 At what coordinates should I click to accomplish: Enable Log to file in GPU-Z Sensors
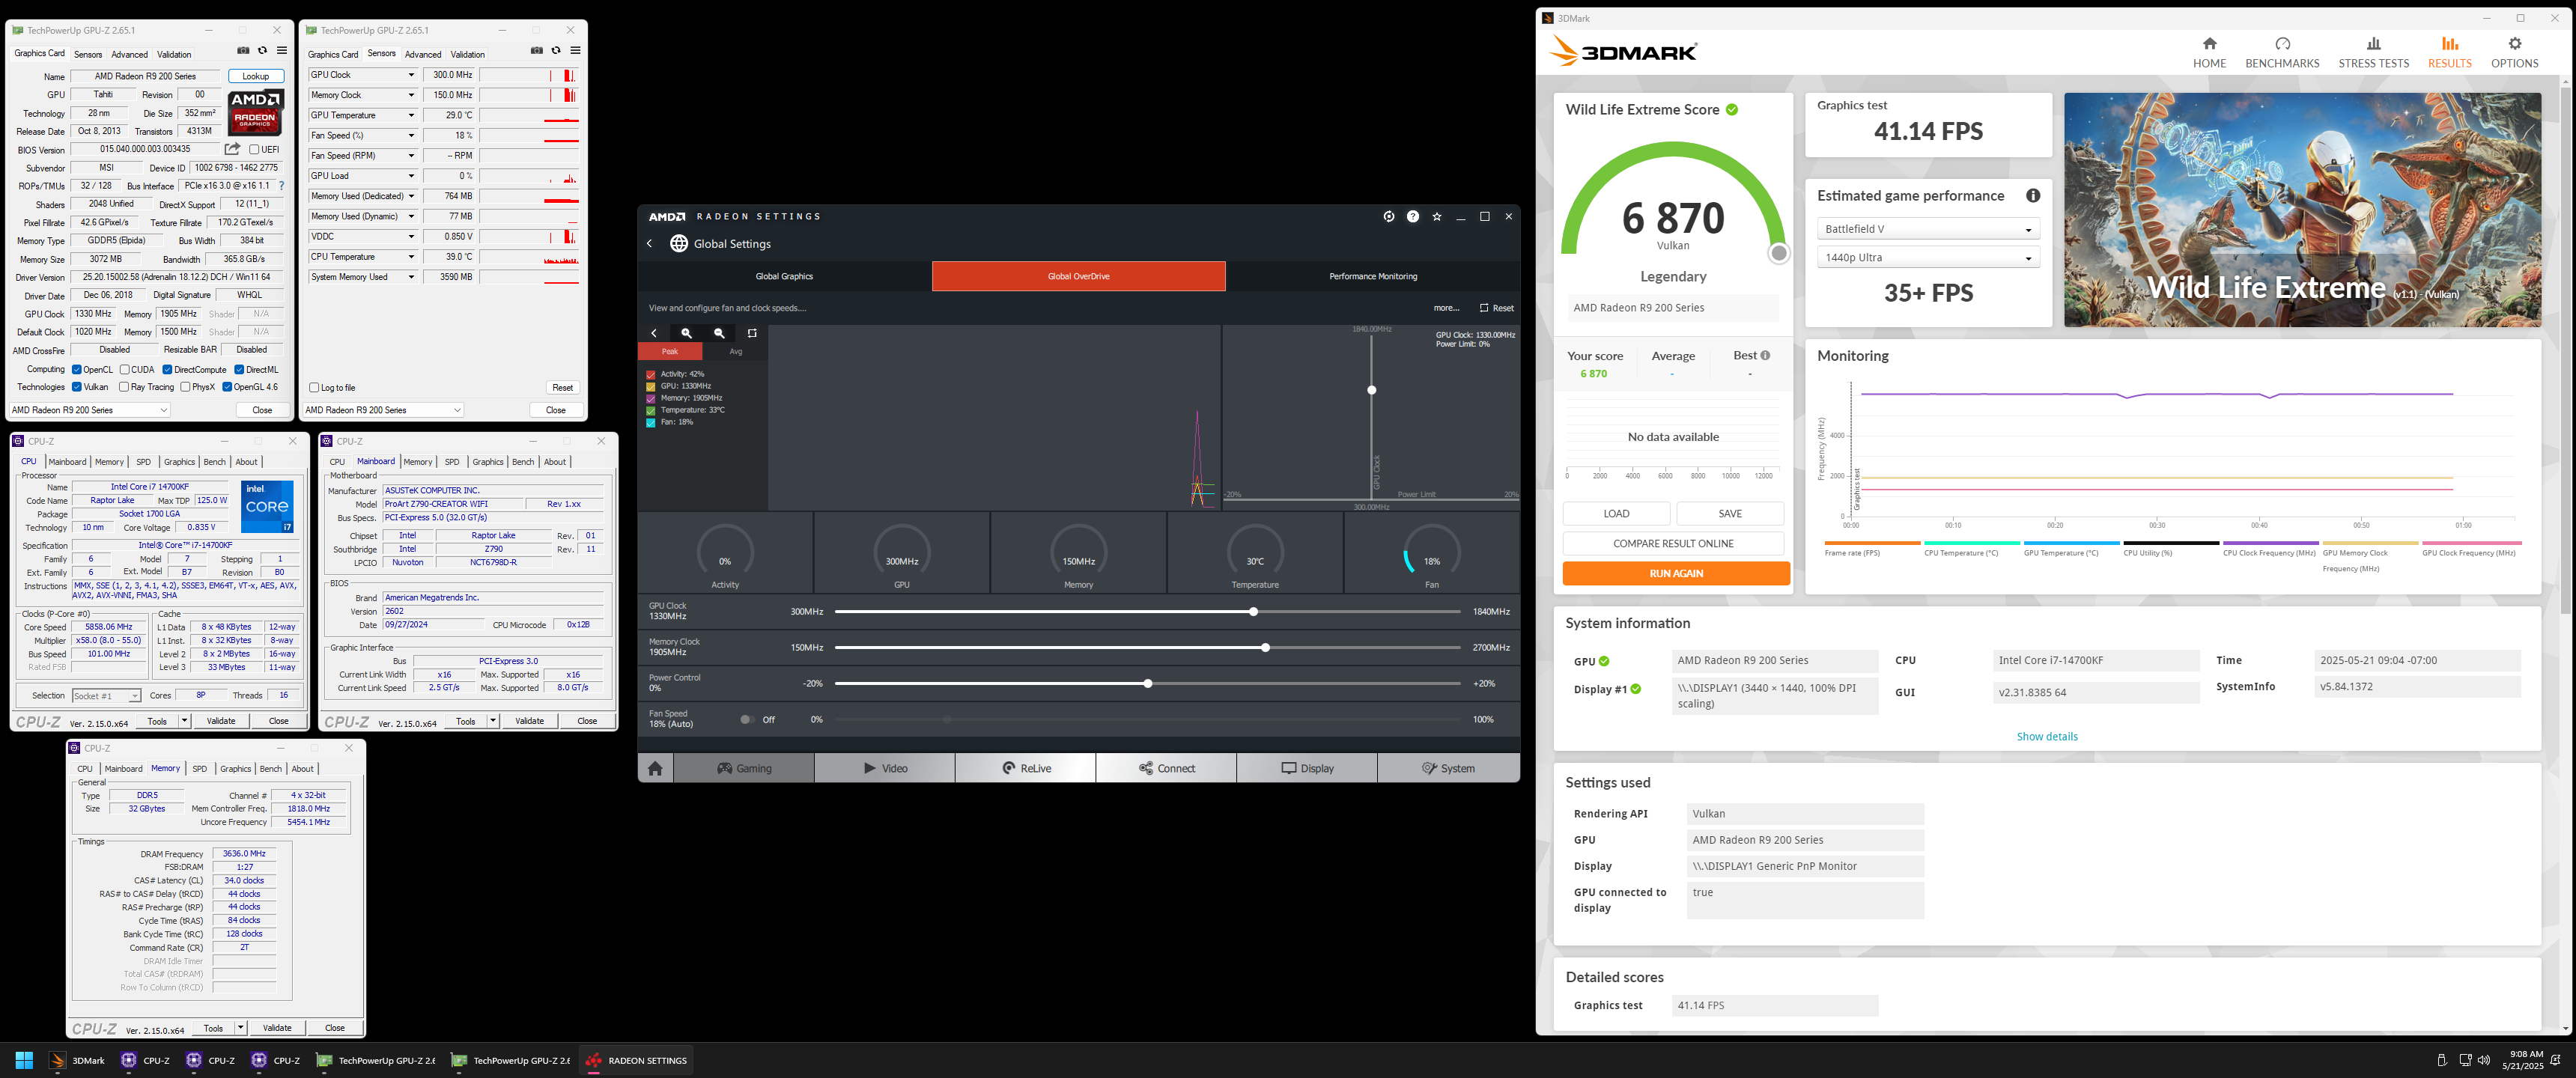pos(314,388)
